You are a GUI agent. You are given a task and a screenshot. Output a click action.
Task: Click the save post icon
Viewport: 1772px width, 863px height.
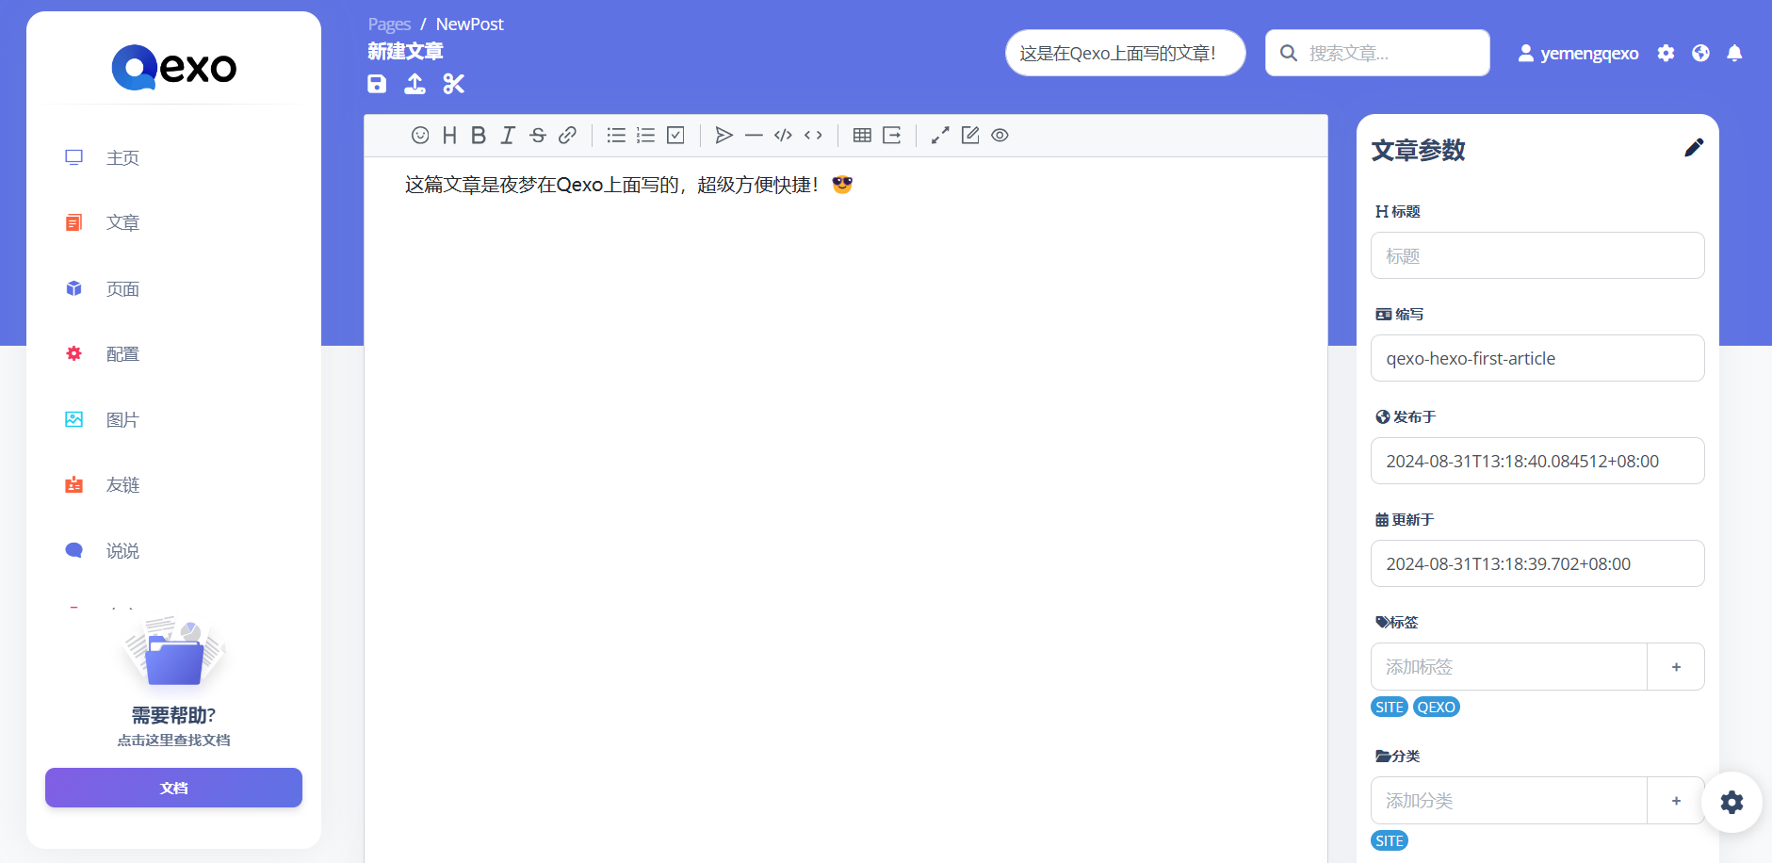pos(377,84)
